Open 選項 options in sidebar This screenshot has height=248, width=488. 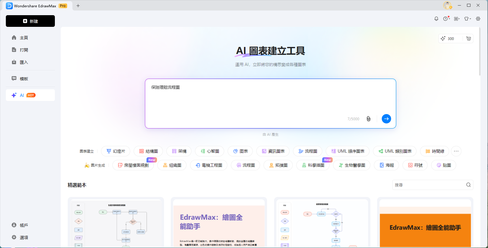[x=30, y=237]
